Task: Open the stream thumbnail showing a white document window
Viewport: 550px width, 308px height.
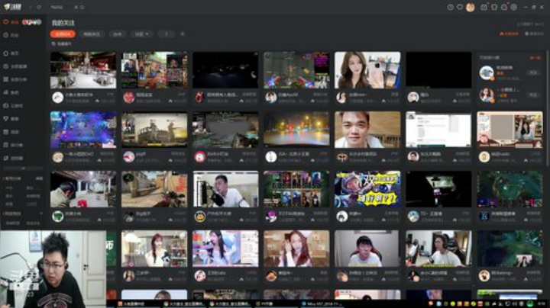Action: tap(438, 130)
